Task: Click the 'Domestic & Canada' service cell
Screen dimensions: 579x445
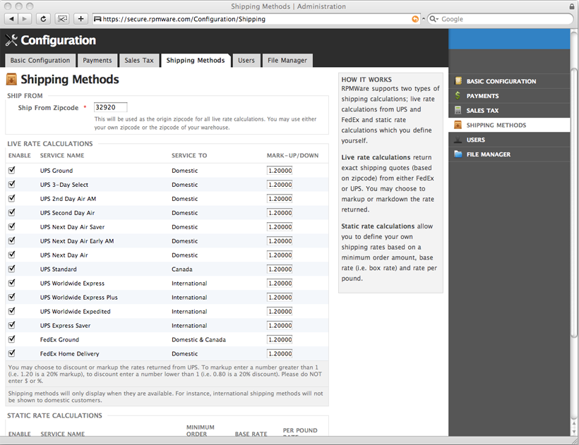Action: point(198,339)
